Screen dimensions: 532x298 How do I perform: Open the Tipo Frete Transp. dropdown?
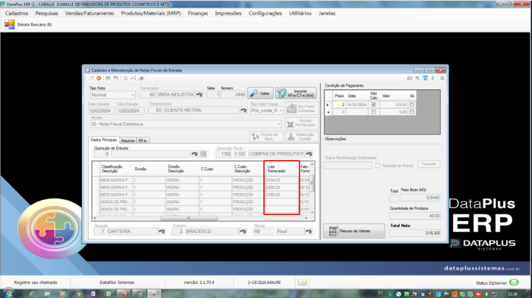click(x=267, y=111)
